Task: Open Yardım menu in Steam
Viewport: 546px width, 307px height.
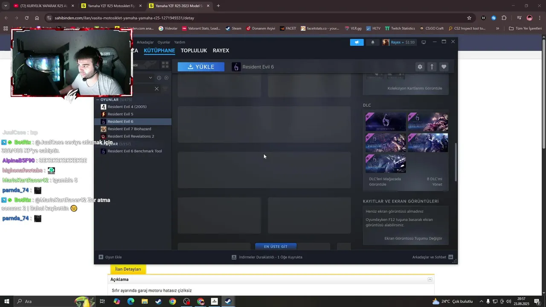Action: (180, 42)
